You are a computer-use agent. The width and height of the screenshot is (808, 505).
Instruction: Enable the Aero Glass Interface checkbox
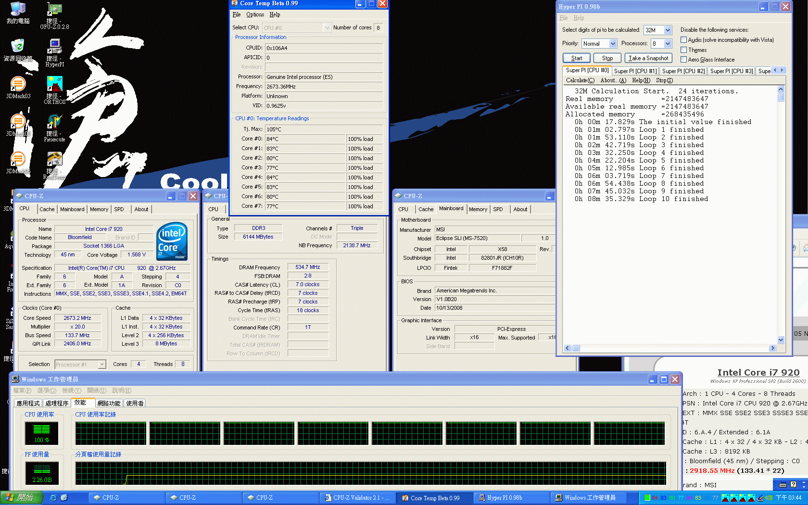tap(683, 60)
